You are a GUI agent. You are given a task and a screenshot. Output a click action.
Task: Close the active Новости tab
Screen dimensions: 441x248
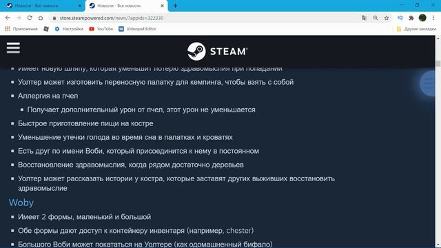pyautogui.click(x=162, y=6)
